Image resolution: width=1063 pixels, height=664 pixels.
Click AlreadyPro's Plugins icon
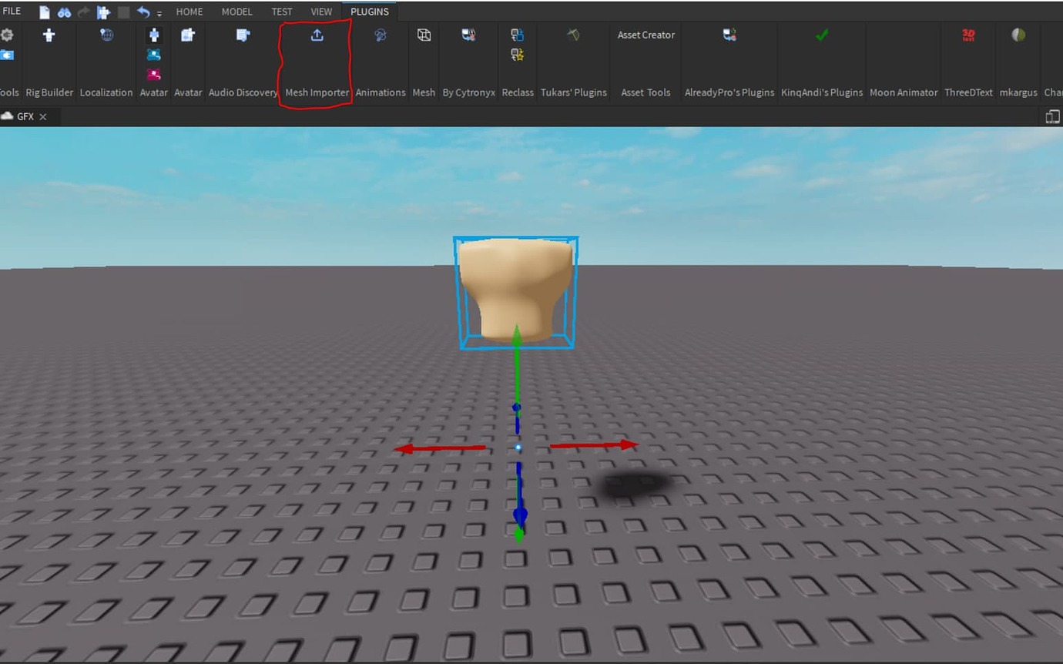point(729,35)
